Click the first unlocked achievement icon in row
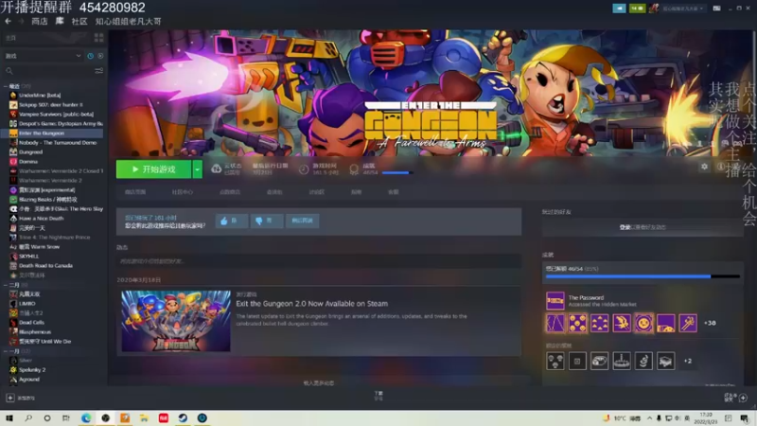The image size is (757, 426). pyautogui.click(x=555, y=323)
